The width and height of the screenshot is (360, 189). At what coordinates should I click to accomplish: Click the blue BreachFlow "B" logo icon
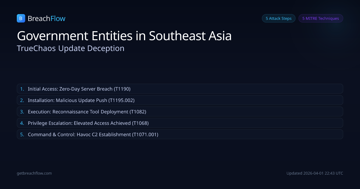tap(21, 18)
